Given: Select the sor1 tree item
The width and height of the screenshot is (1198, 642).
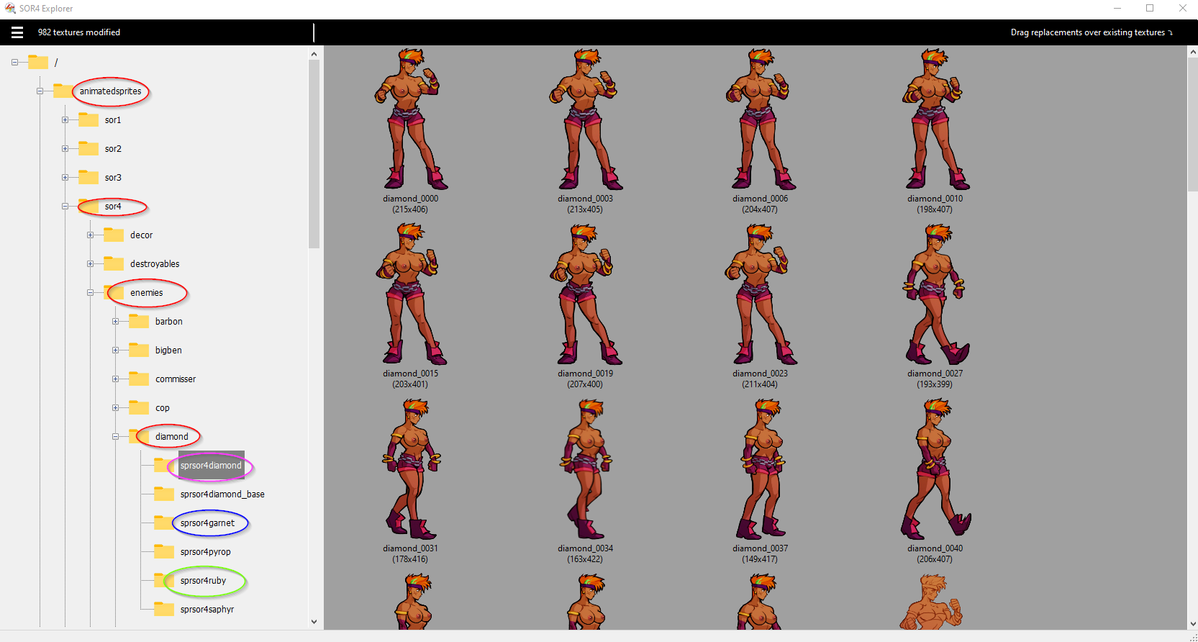Looking at the screenshot, I should [113, 120].
